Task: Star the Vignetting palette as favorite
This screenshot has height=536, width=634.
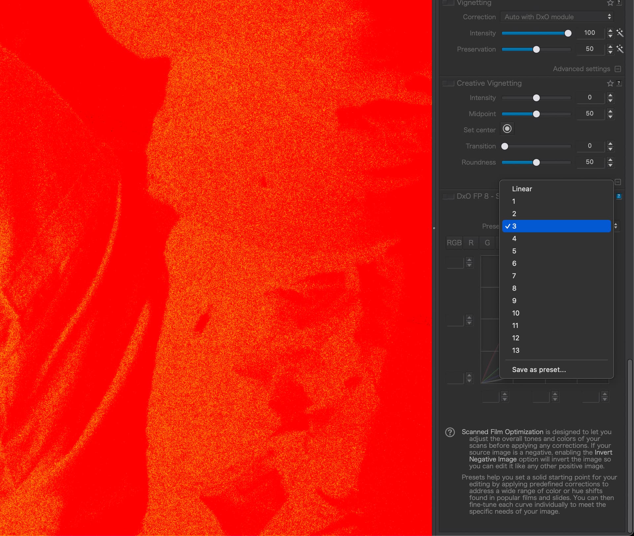Action: 610,3
